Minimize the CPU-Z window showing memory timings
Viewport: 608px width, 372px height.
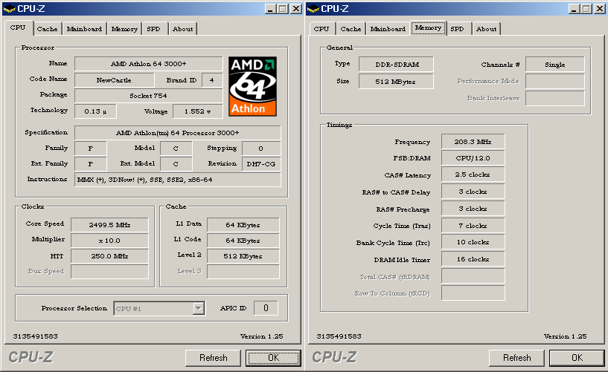[x=574, y=9]
